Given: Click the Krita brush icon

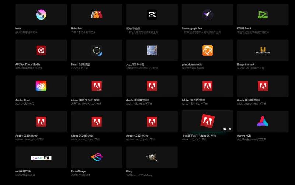Looking at the screenshot, I should [41, 14].
